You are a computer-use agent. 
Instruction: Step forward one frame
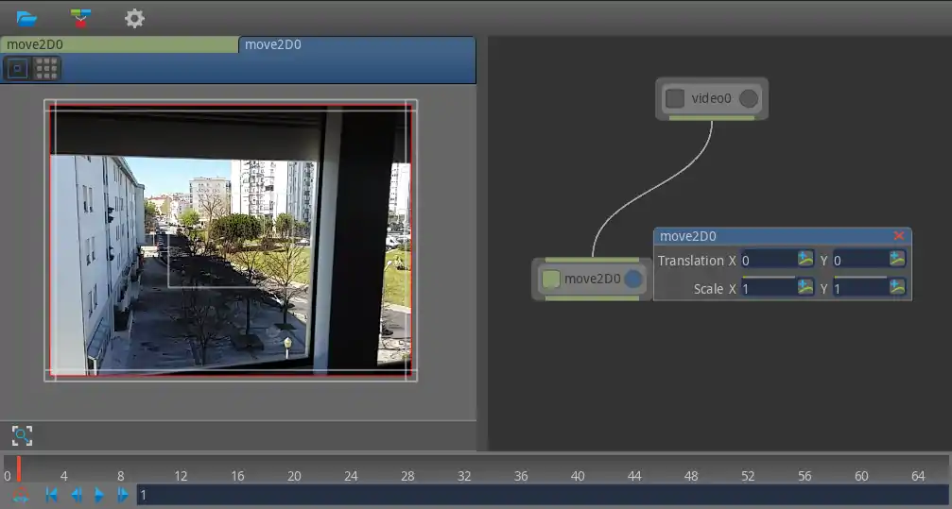coord(123,495)
